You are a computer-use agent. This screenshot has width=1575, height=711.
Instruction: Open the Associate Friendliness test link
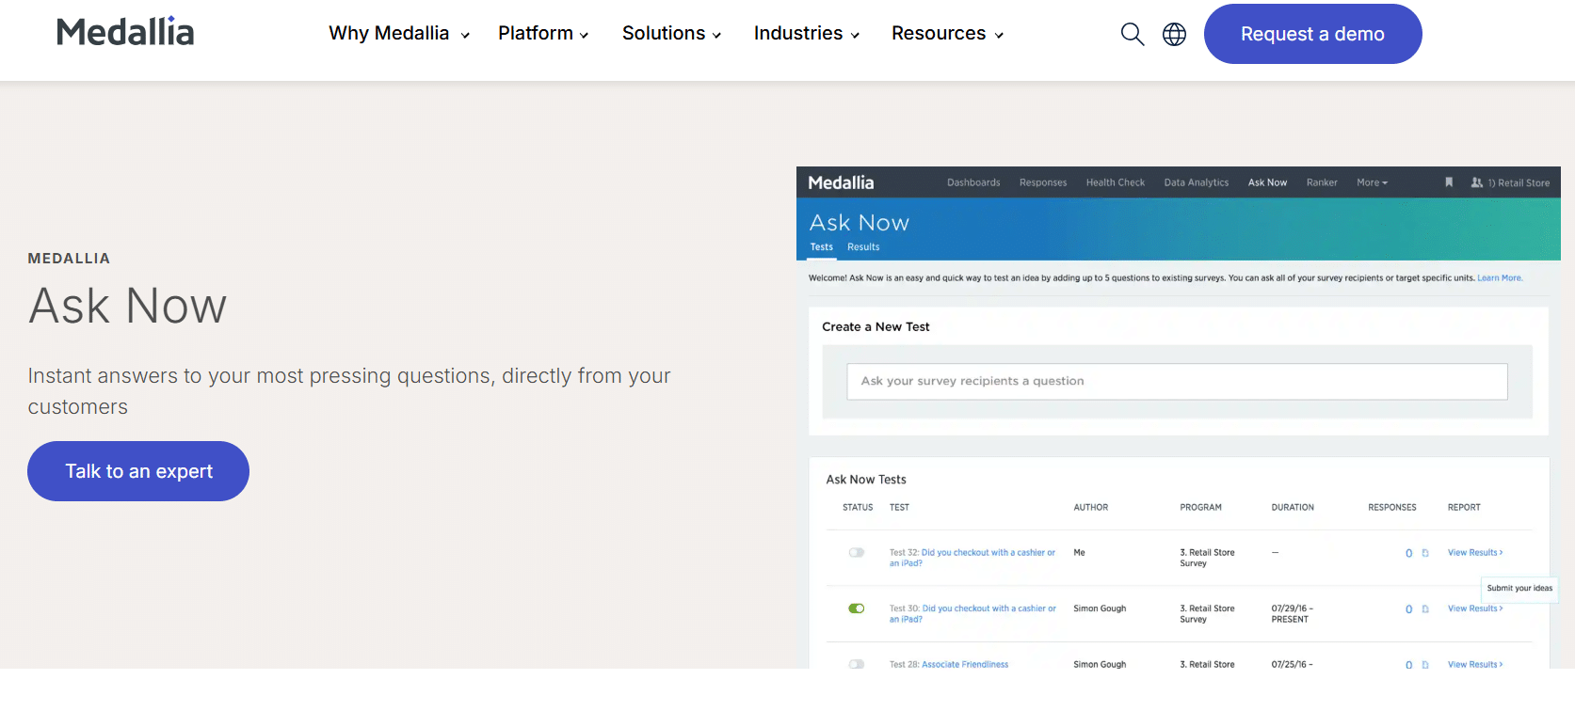(965, 664)
